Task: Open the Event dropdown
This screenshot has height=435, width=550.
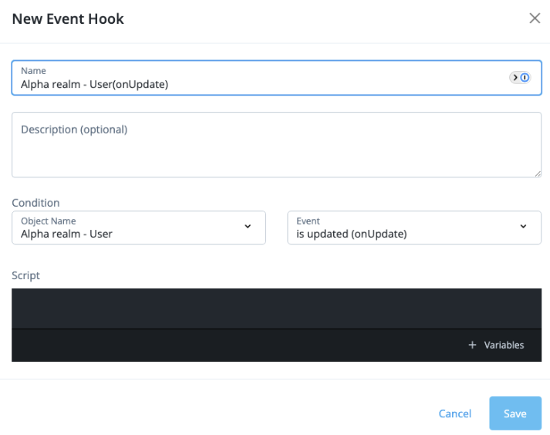Action: [414, 228]
